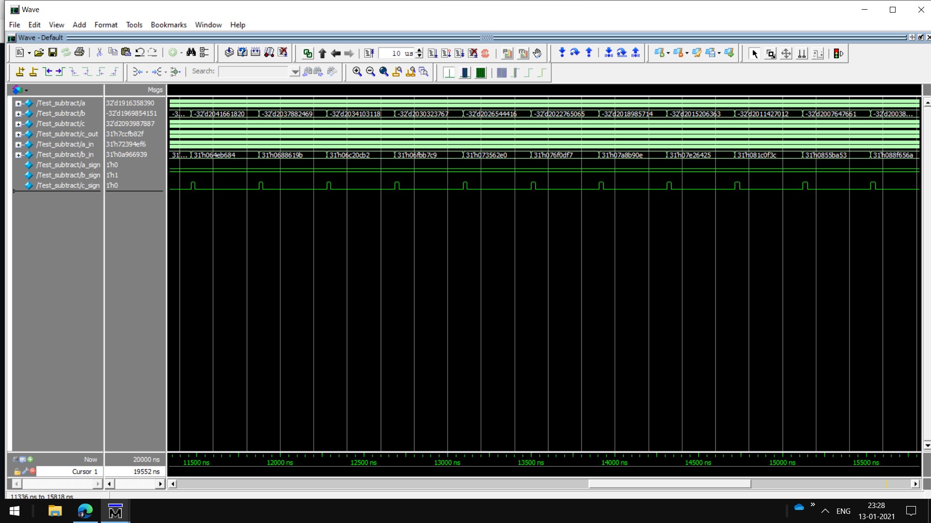Click the Zoom Full icon
This screenshot has width=931, height=523.
(384, 72)
